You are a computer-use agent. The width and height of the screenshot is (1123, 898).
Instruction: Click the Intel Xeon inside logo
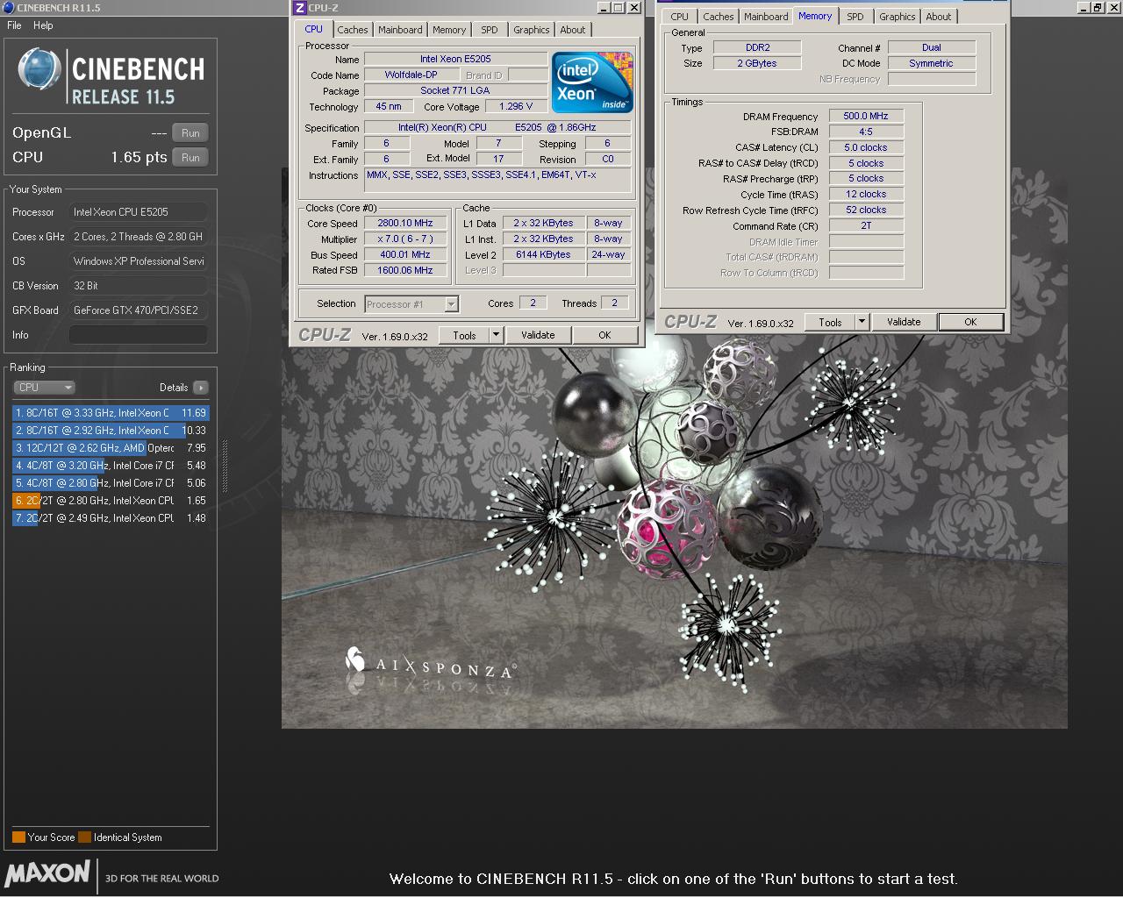[x=592, y=82]
